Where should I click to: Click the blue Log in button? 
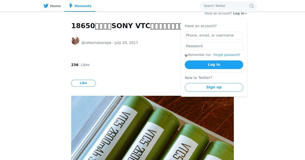[214, 65]
